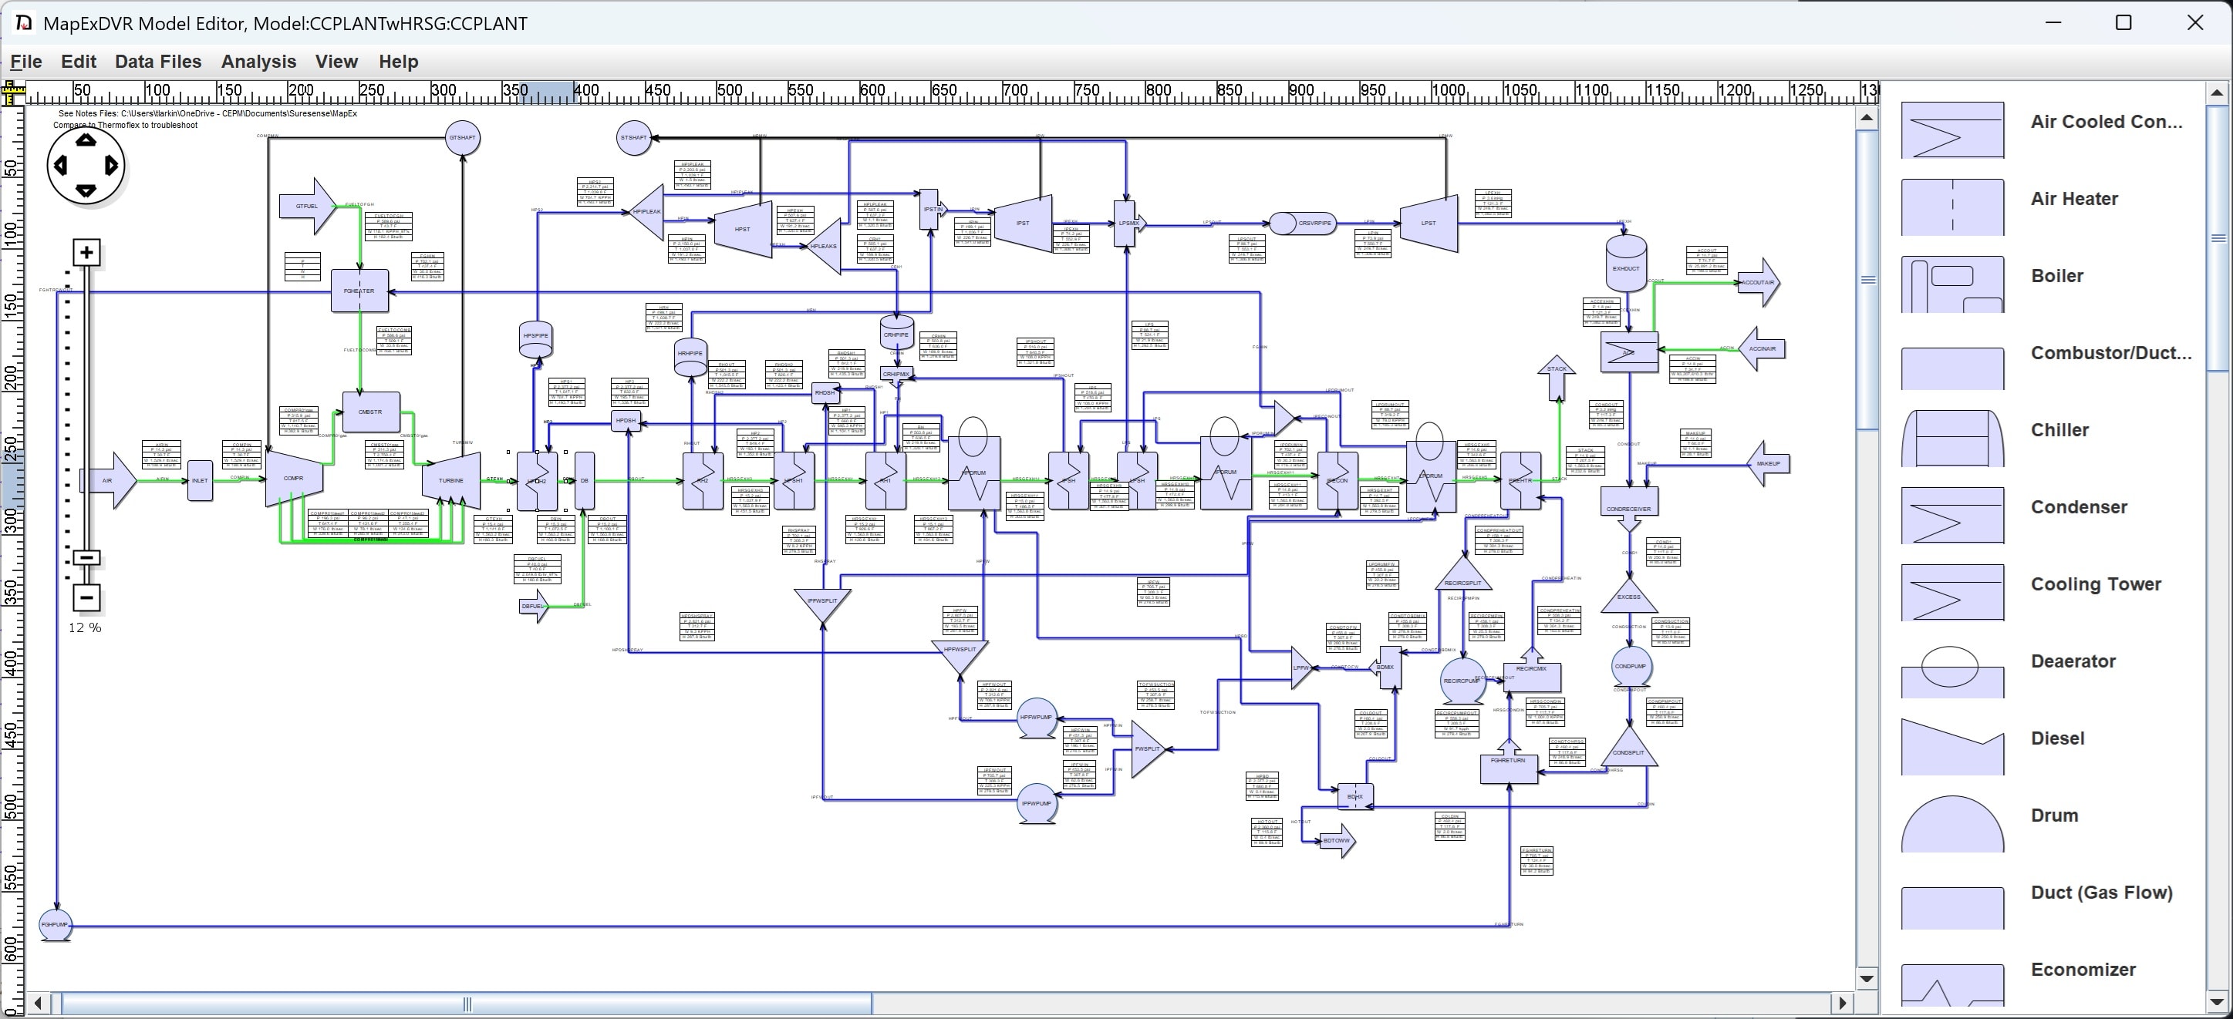
Task: Open the View menu
Action: 336,62
